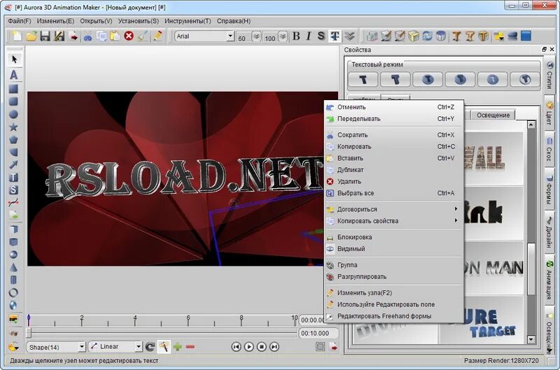Screen dimensions: 560x370
Task: Click the pencil edit icon in toolbar
Action: 157,36
